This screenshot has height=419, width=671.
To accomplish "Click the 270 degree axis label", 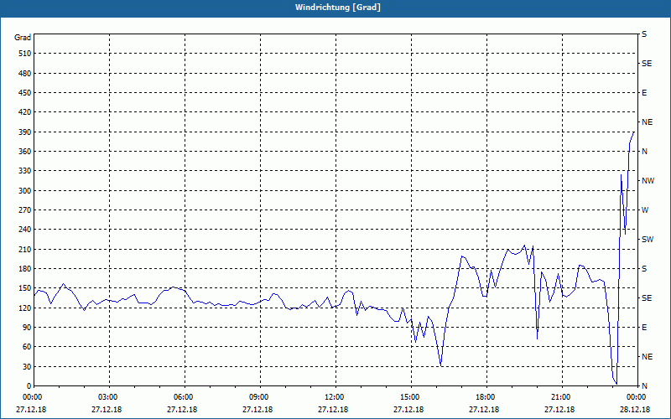I will [24, 210].
